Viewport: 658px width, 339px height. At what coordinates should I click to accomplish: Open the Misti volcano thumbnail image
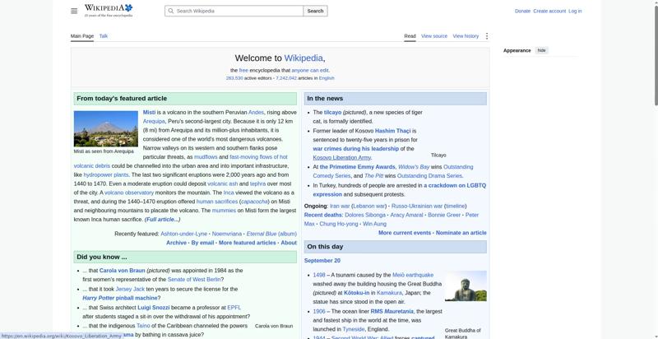pyautogui.click(x=106, y=128)
